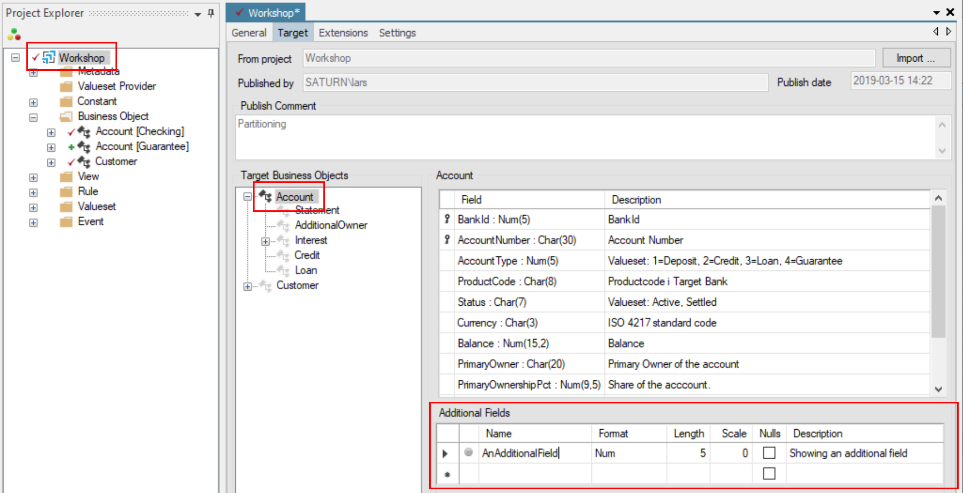Click the Account target business object icon

(x=265, y=196)
